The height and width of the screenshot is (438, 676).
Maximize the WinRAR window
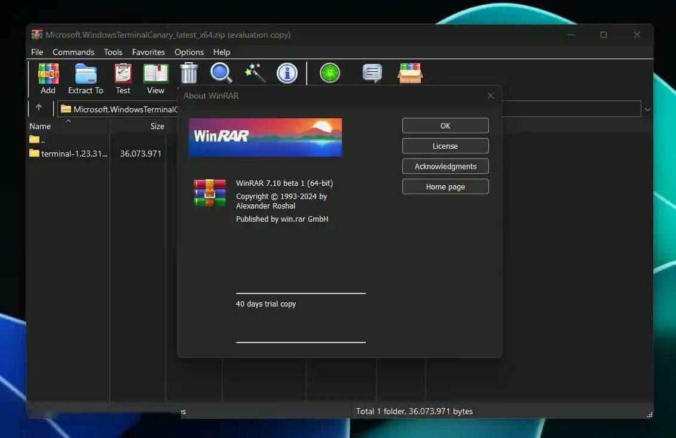pos(604,35)
